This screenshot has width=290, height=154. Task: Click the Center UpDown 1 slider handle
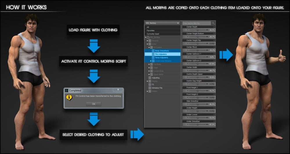[198, 57]
